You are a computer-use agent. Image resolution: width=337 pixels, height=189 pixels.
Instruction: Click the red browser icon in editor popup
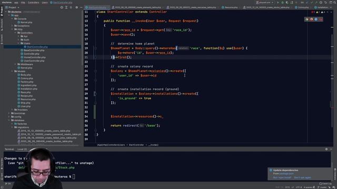point(321,19)
